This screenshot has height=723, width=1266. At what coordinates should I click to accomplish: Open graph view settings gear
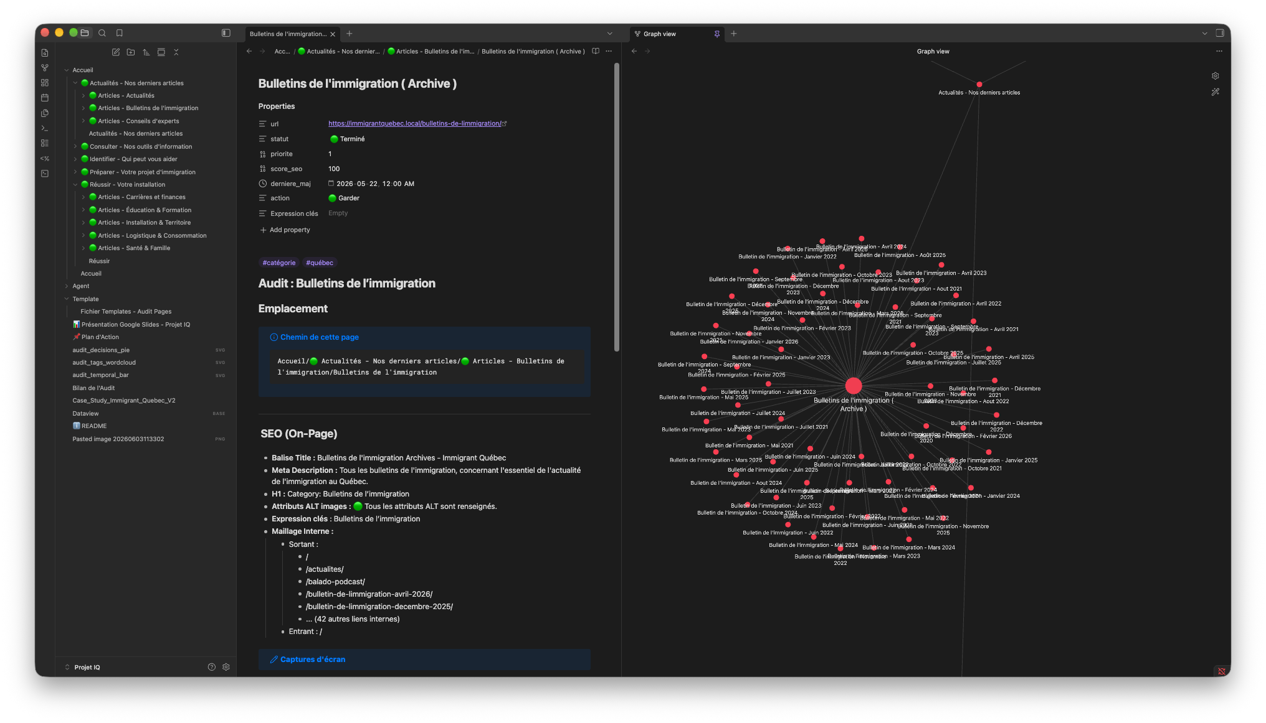click(x=1216, y=76)
